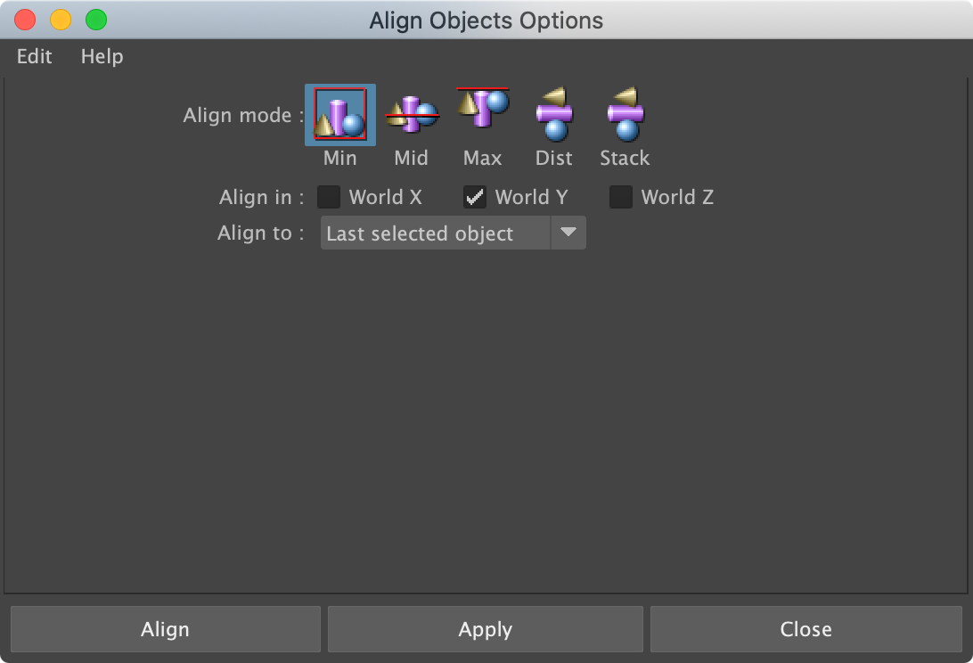
Task: Click the Last selected object combo box
Action: pos(435,233)
